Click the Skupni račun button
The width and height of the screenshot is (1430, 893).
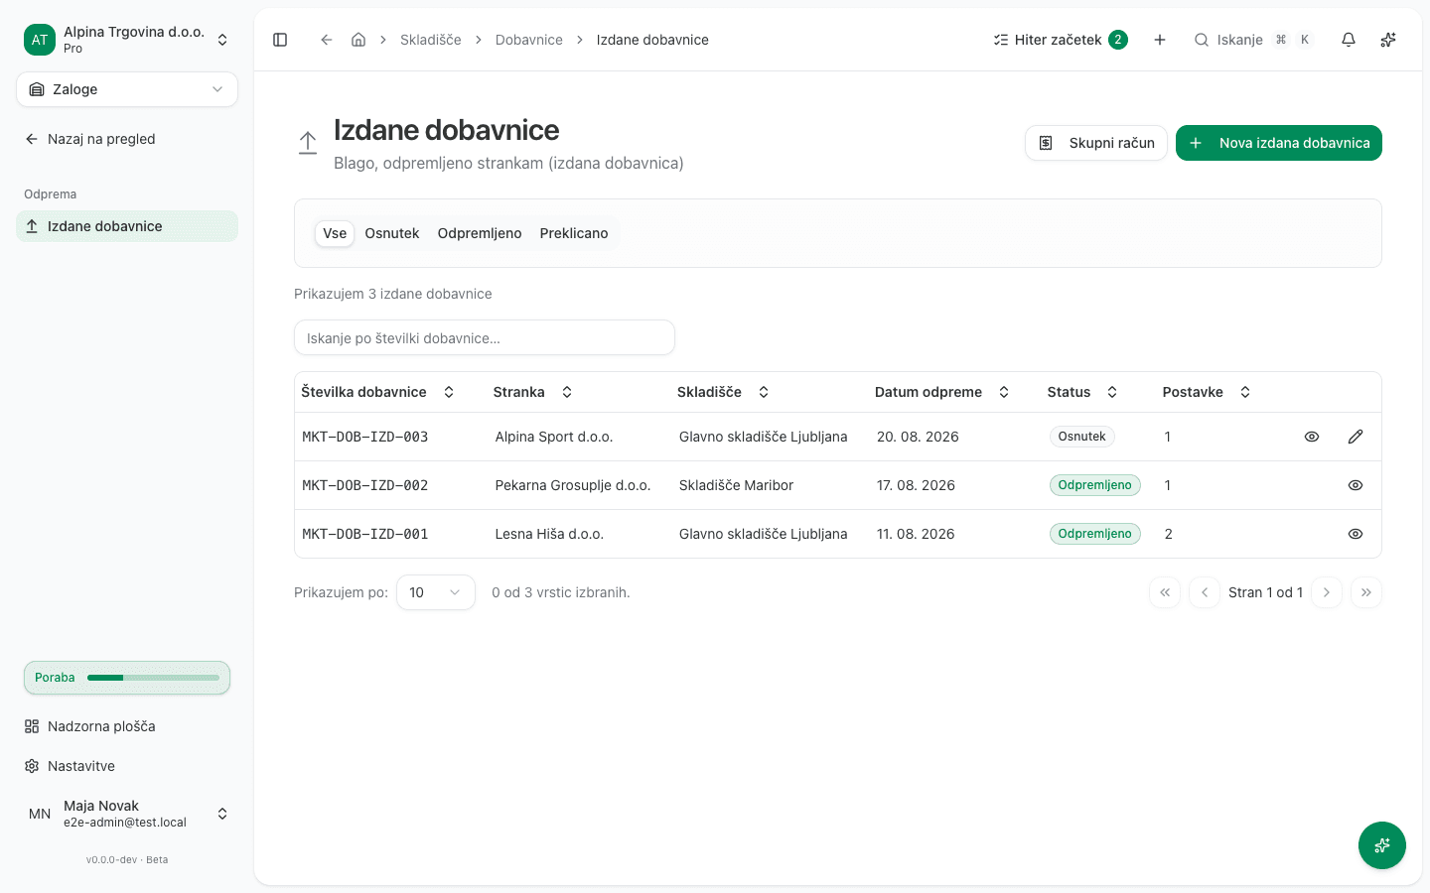point(1096,143)
